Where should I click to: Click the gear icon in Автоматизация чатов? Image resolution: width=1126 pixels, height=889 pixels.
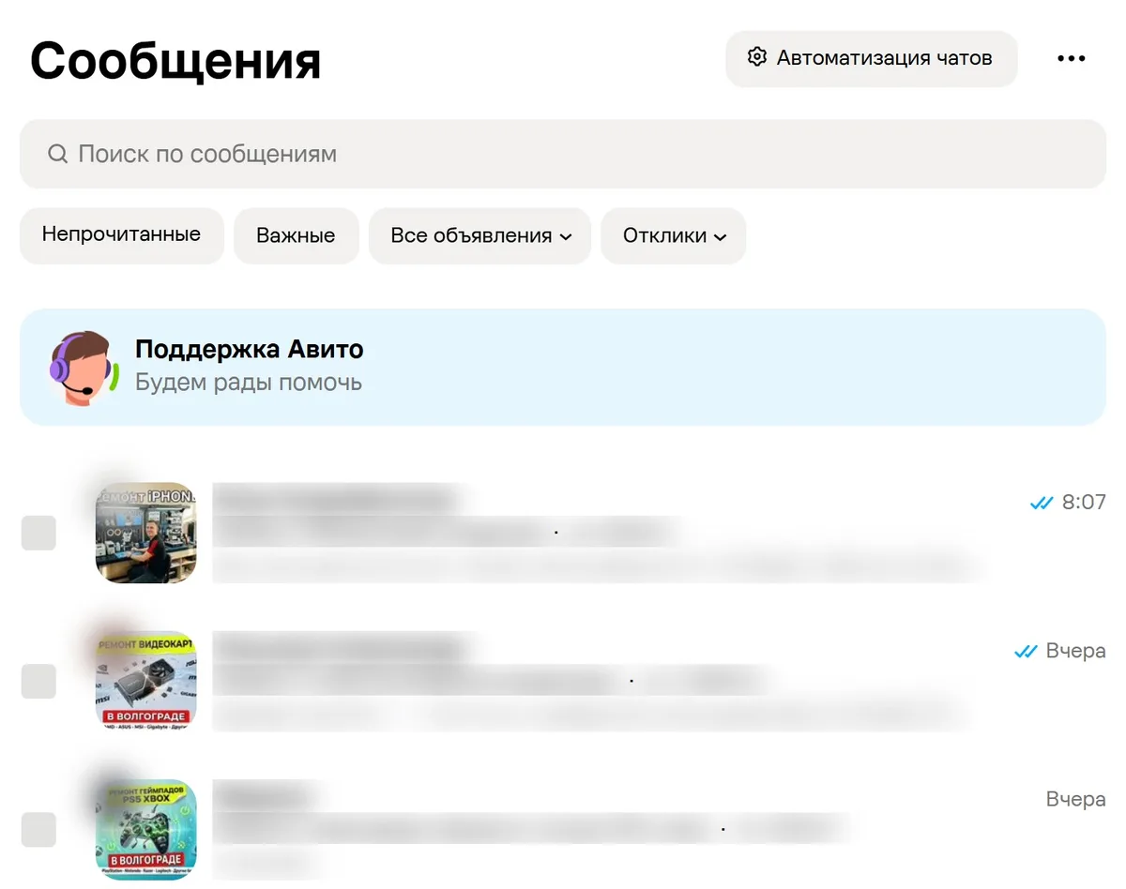(x=756, y=57)
